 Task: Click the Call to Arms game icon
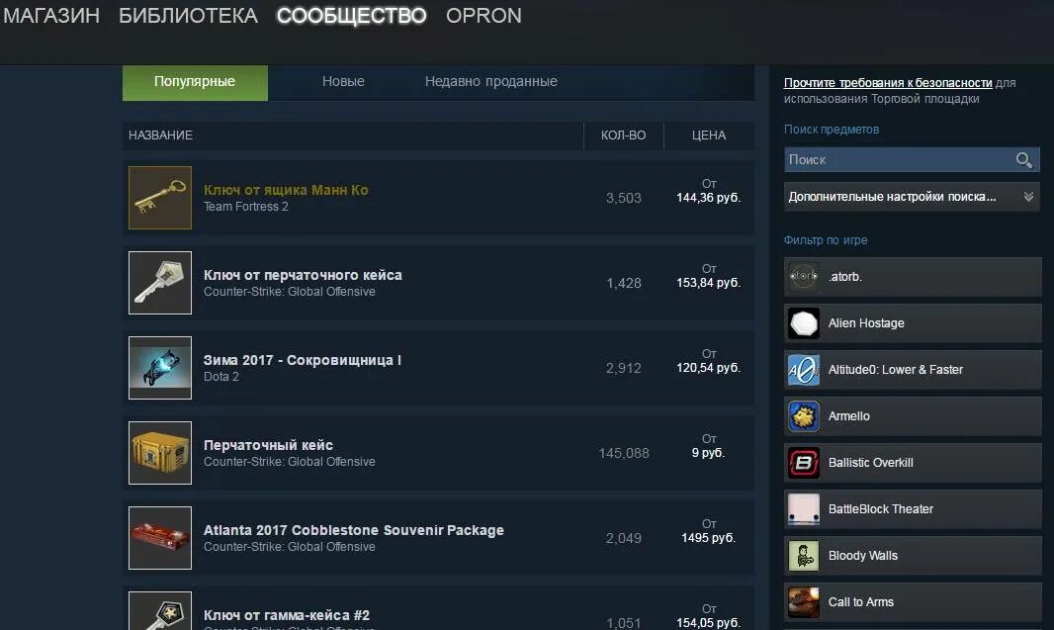coord(803,601)
